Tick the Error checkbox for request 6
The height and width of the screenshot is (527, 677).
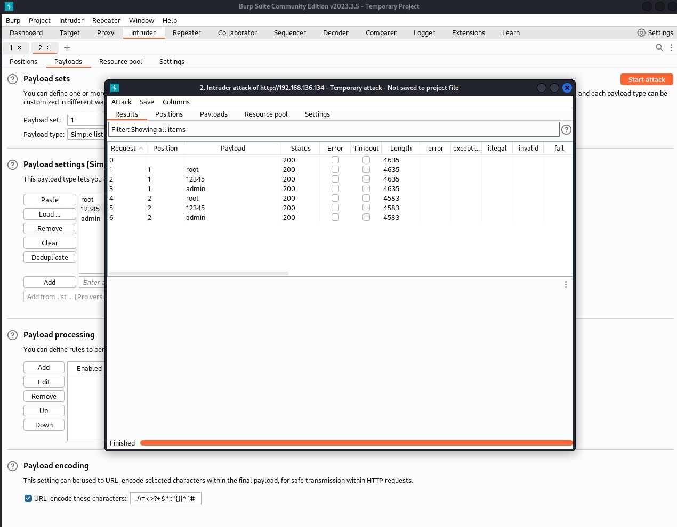[335, 217]
